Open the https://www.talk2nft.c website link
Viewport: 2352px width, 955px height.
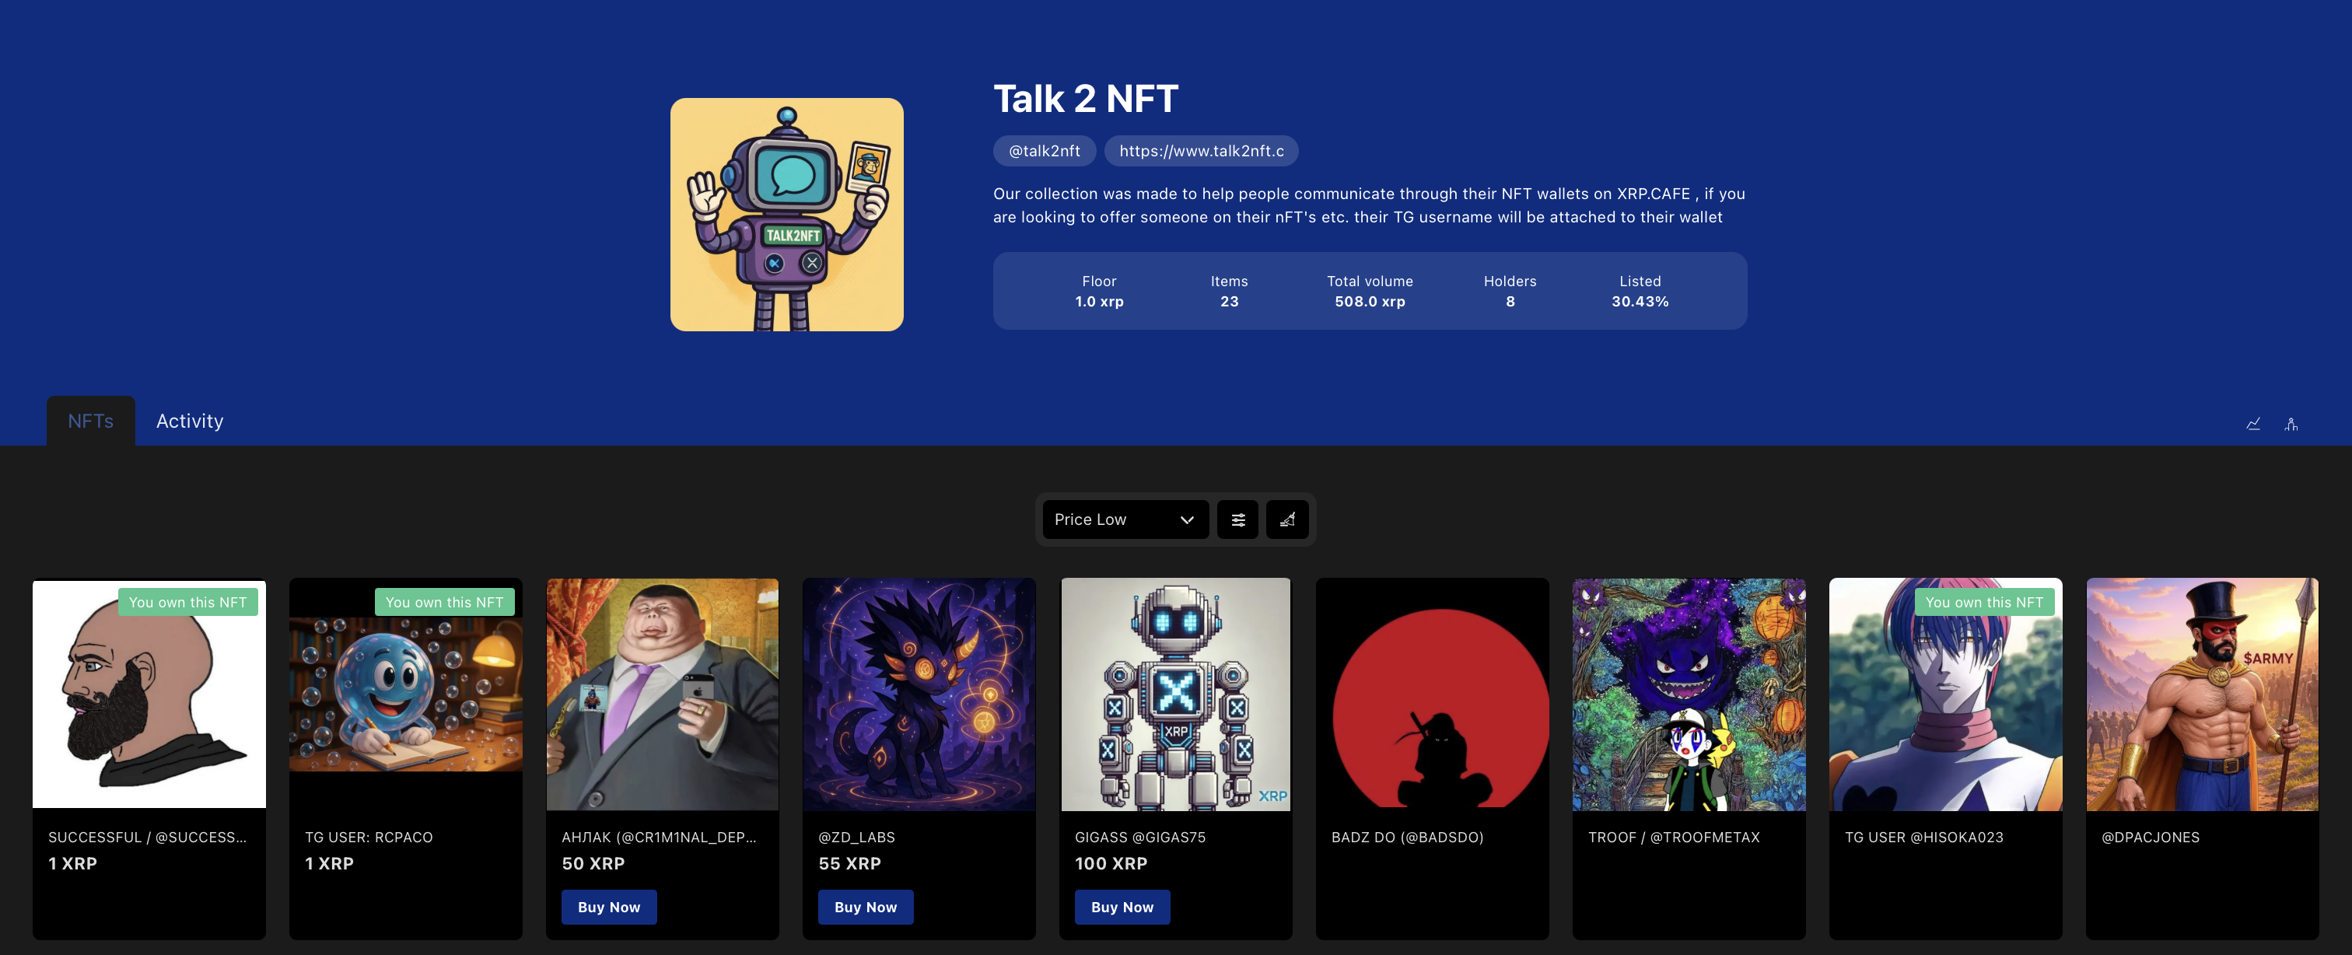[x=1201, y=151]
